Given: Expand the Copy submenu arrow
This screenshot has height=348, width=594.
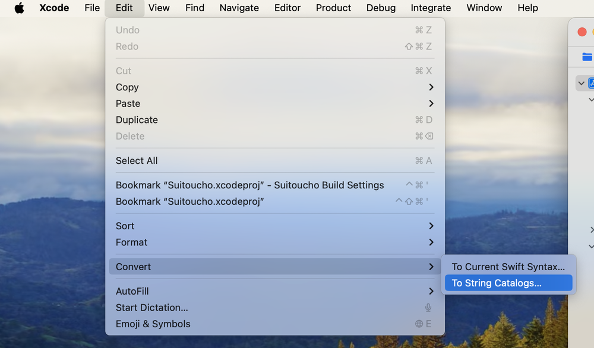Looking at the screenshot, I should click(431, 87).
